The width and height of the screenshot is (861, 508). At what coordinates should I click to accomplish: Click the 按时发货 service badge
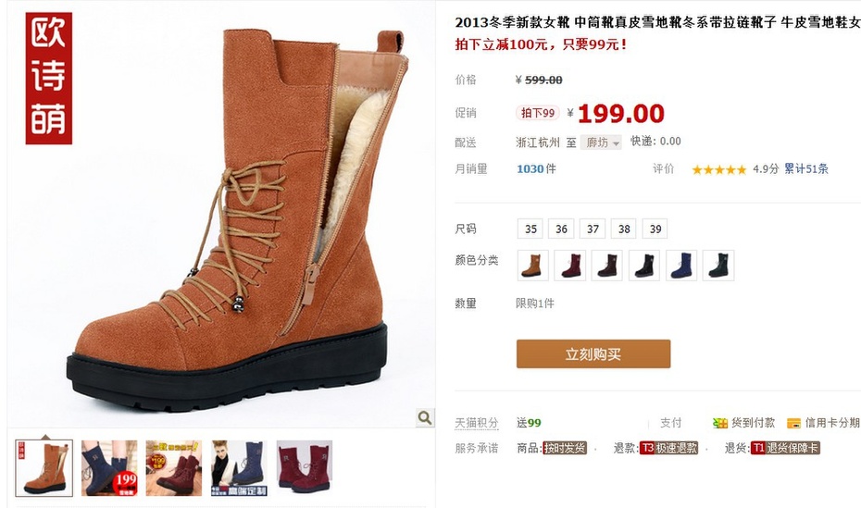pyautogui.click(x=565, y=448)
